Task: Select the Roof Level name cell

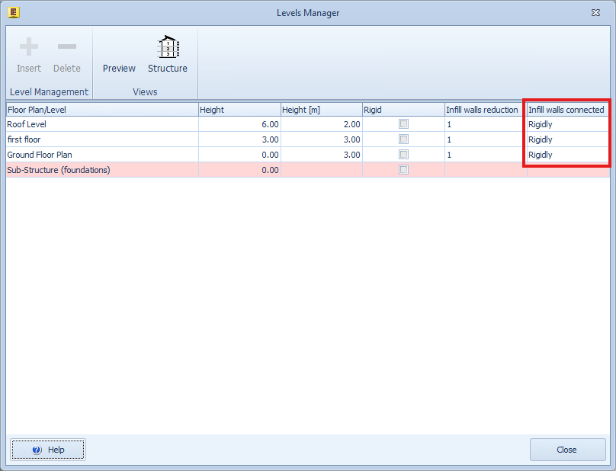Action: (x=101, y=124)
